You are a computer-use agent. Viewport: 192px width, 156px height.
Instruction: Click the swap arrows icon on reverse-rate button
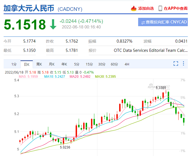coord(143,23)
